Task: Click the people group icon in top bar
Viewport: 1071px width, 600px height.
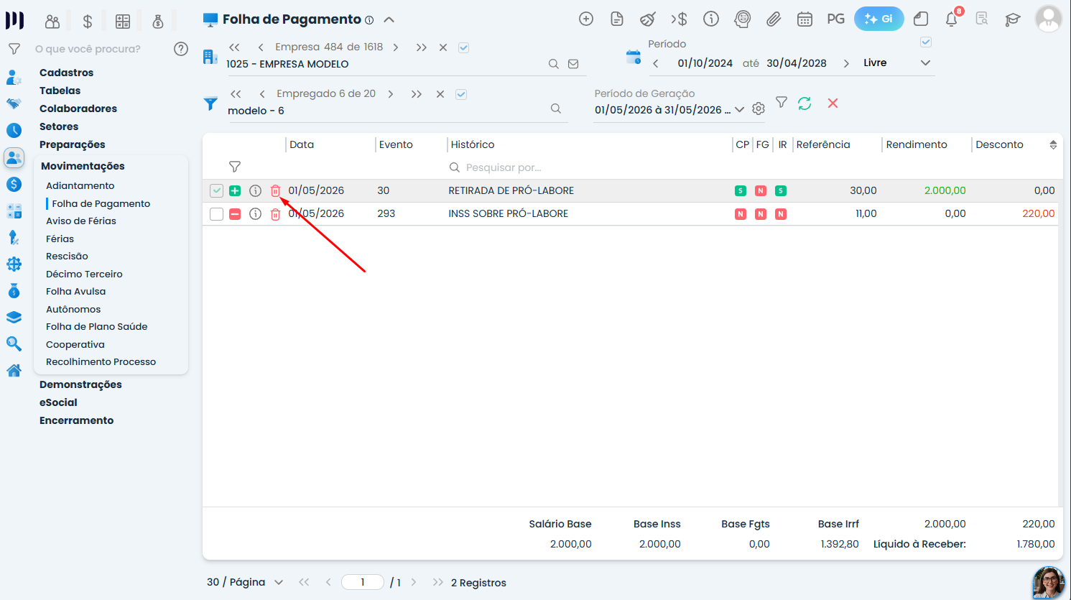Action: (52, 22)
